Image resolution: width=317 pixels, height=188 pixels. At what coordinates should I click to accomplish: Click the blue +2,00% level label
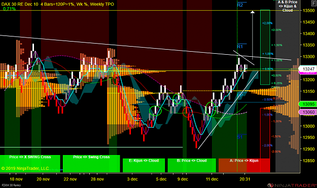tap(267, 23)
